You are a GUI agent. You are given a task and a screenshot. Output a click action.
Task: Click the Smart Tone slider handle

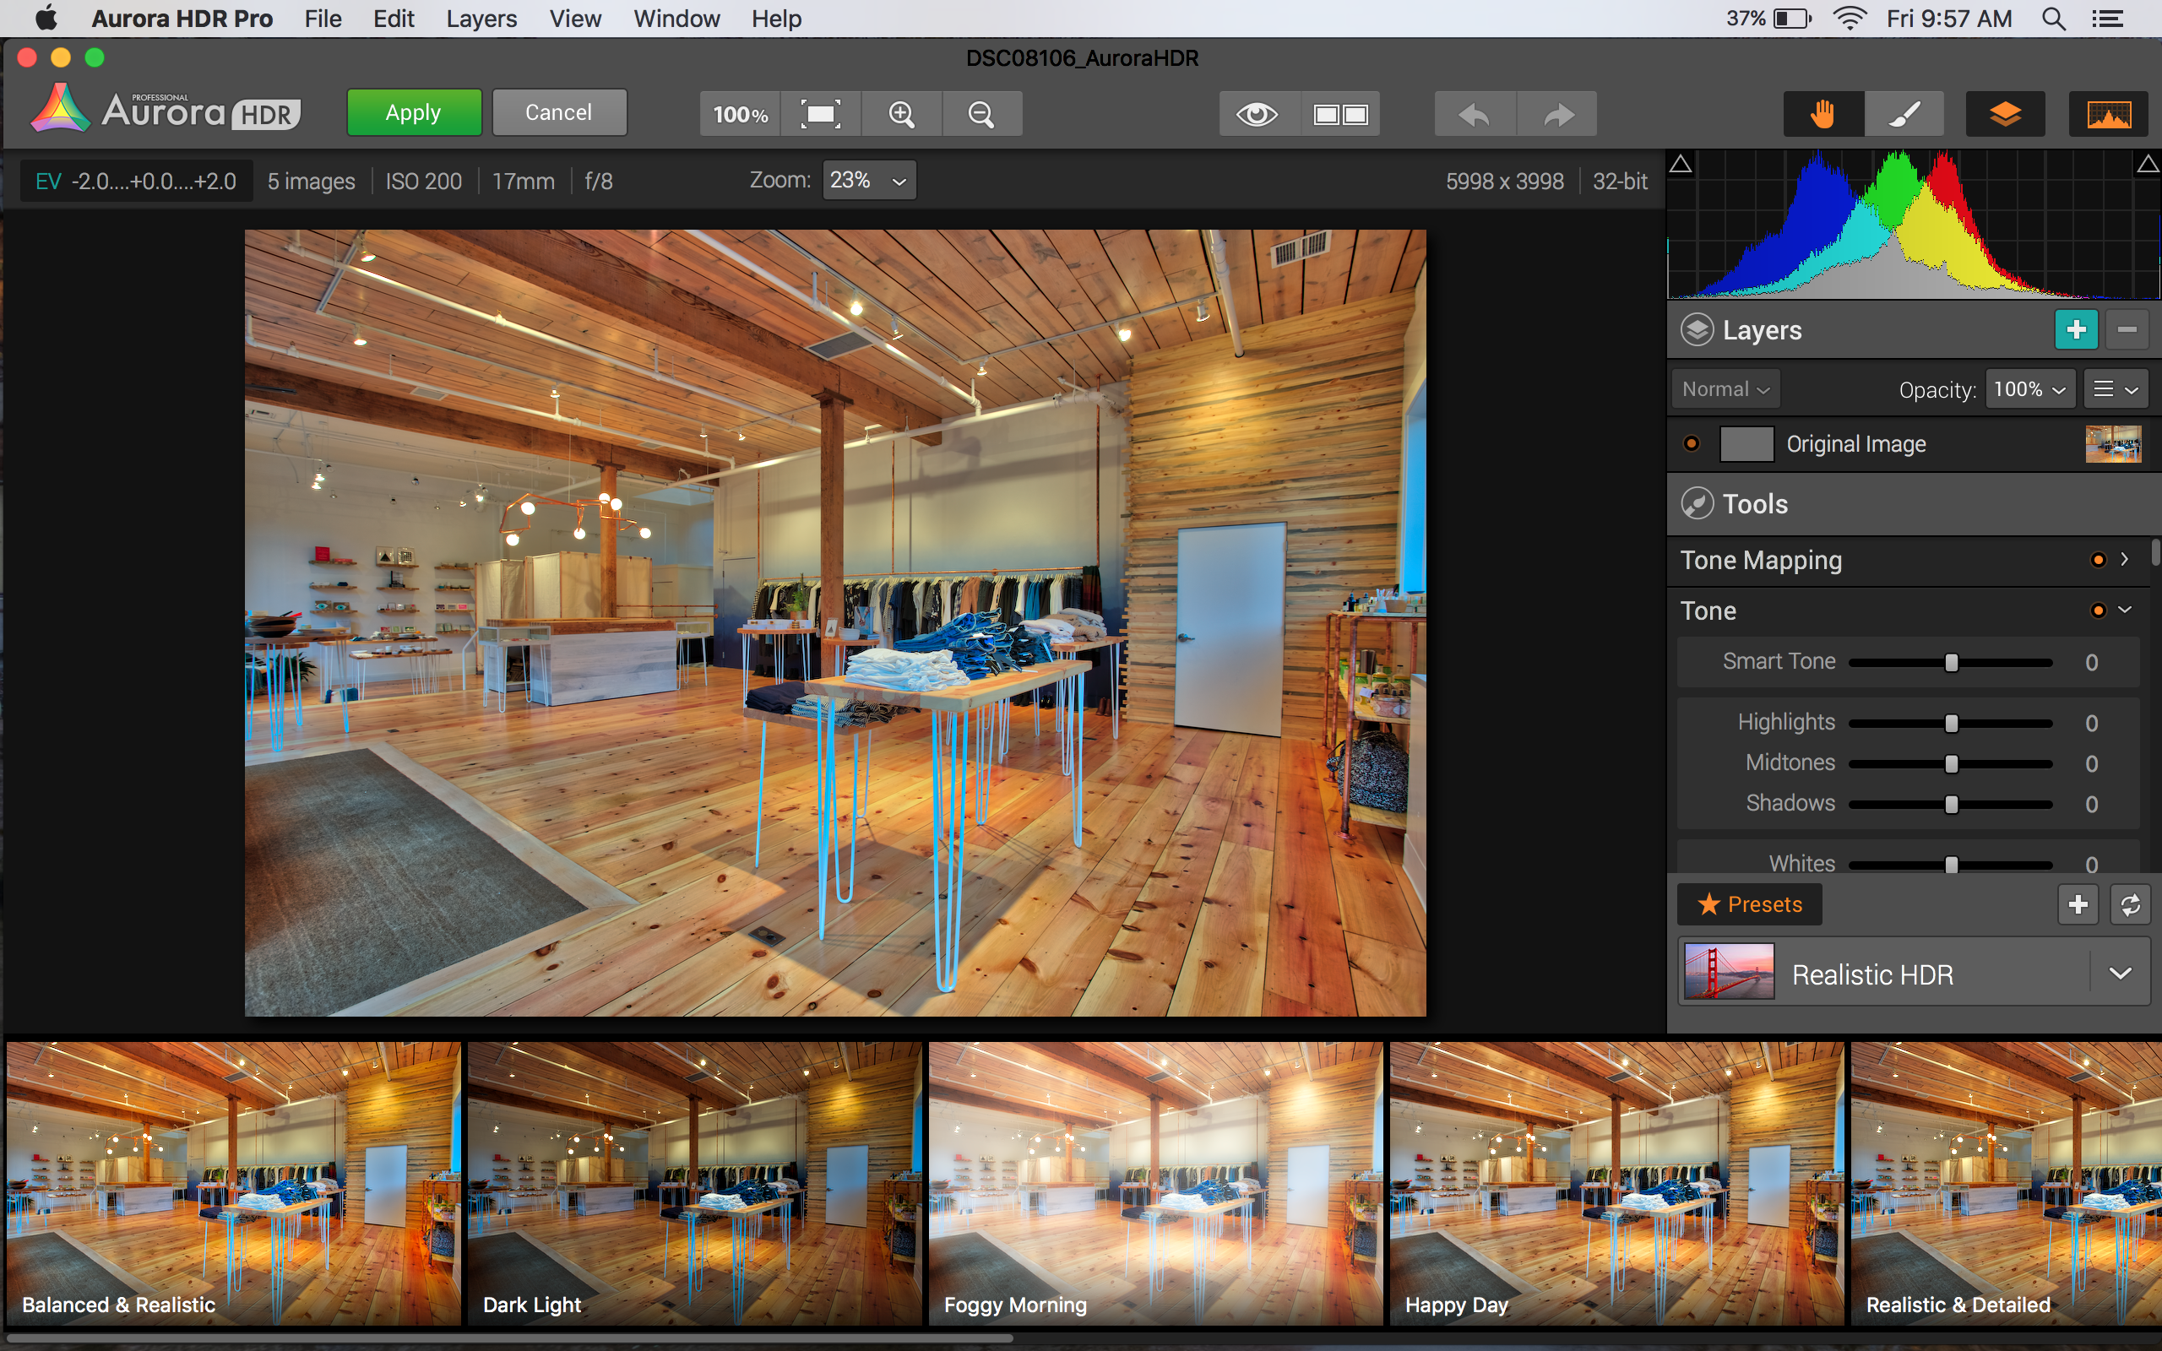1951,662
